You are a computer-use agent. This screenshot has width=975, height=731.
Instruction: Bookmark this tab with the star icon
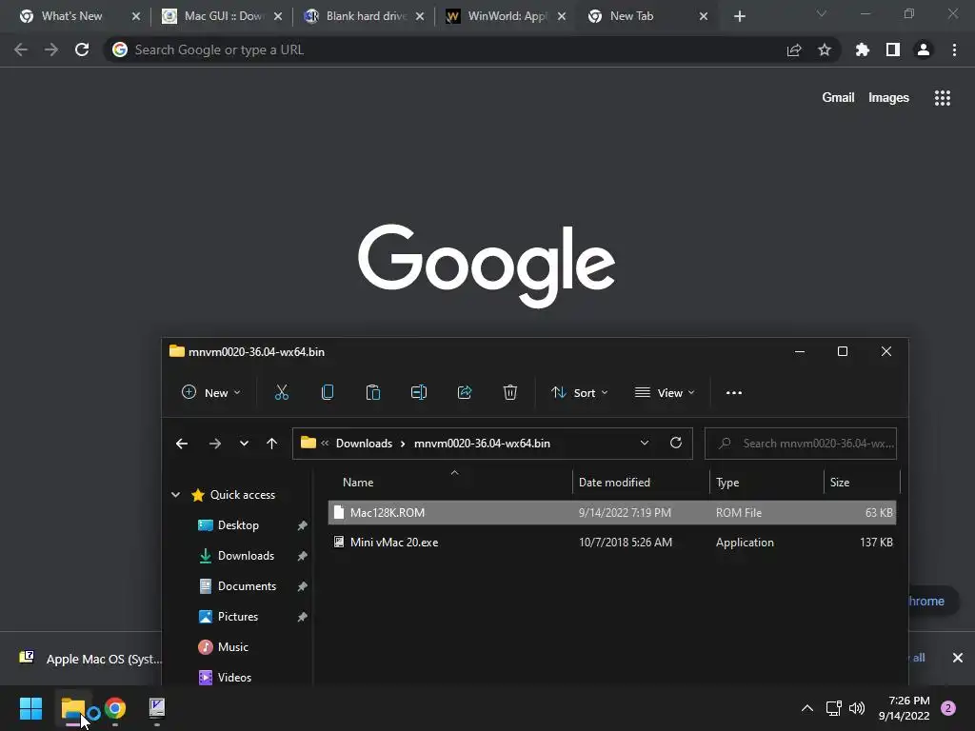tap(825, 49)
